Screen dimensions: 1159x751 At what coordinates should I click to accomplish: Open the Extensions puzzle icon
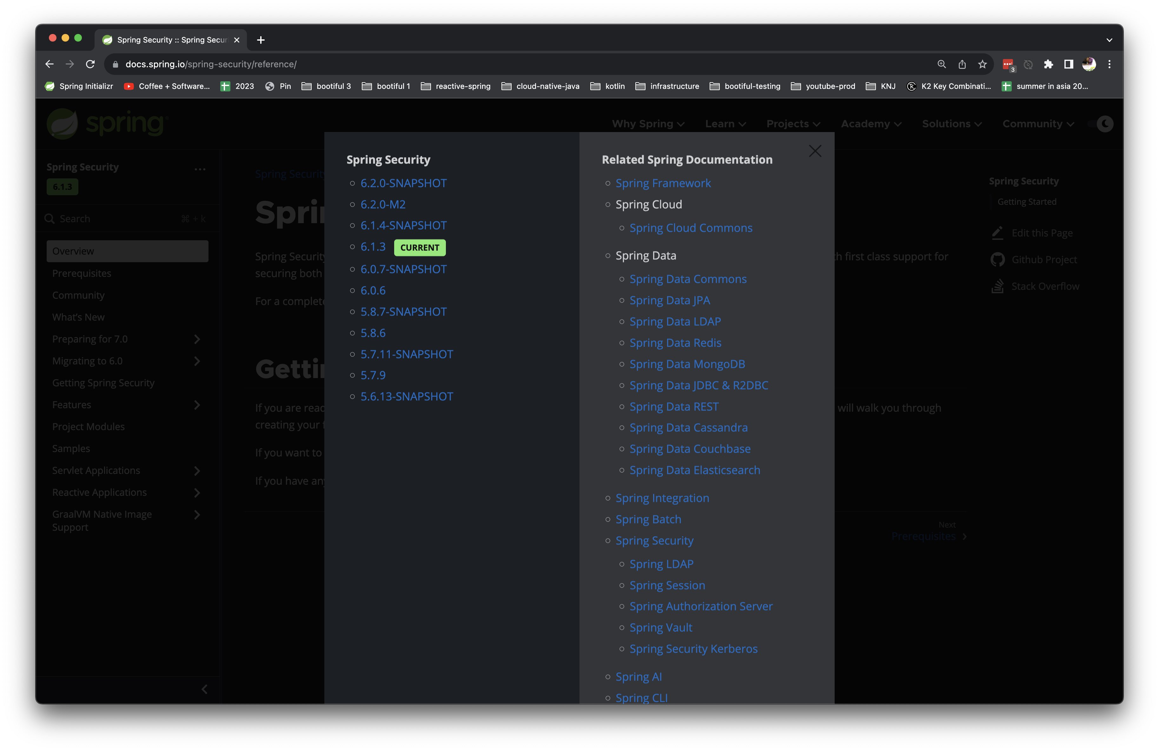coord(1048,64)
